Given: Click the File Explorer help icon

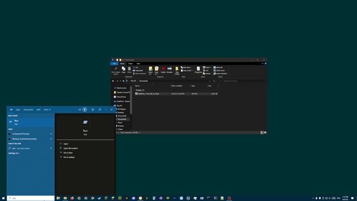Looking at the screenshot, I should pyautogui.click(x=266, y=64).
